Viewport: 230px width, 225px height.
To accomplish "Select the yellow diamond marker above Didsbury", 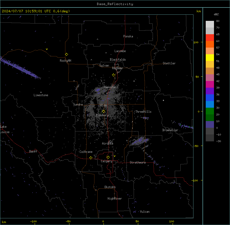I will [104, 111].
